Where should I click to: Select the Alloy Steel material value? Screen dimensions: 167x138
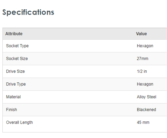click(x=147, y=97)
